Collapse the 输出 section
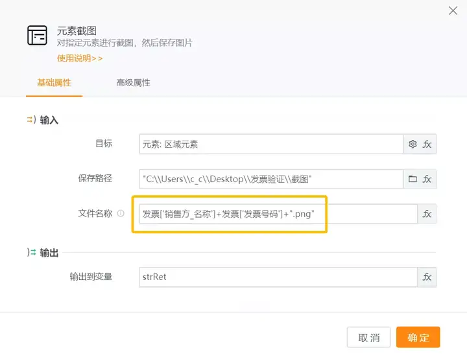The height and width of the screenshot is (359, 467). [x=30, y=253]
